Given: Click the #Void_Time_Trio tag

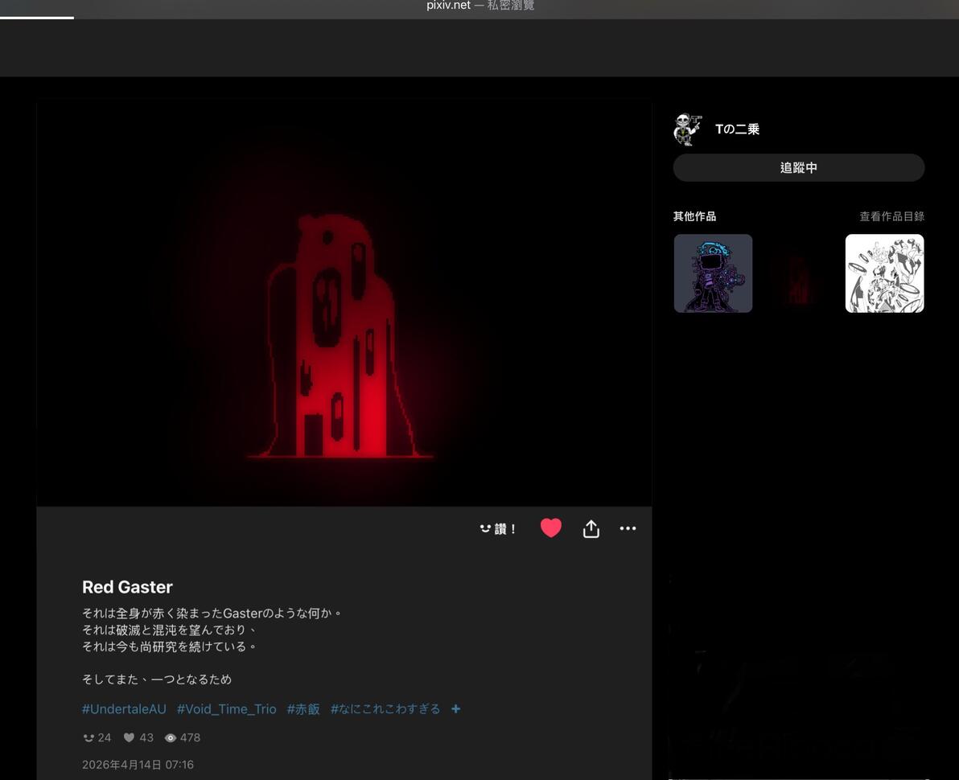Looking at the screenshot, I should (x=227, y=709).
